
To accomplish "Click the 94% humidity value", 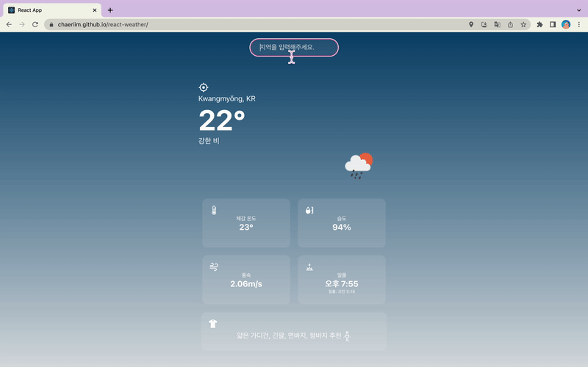I will 342,228.
